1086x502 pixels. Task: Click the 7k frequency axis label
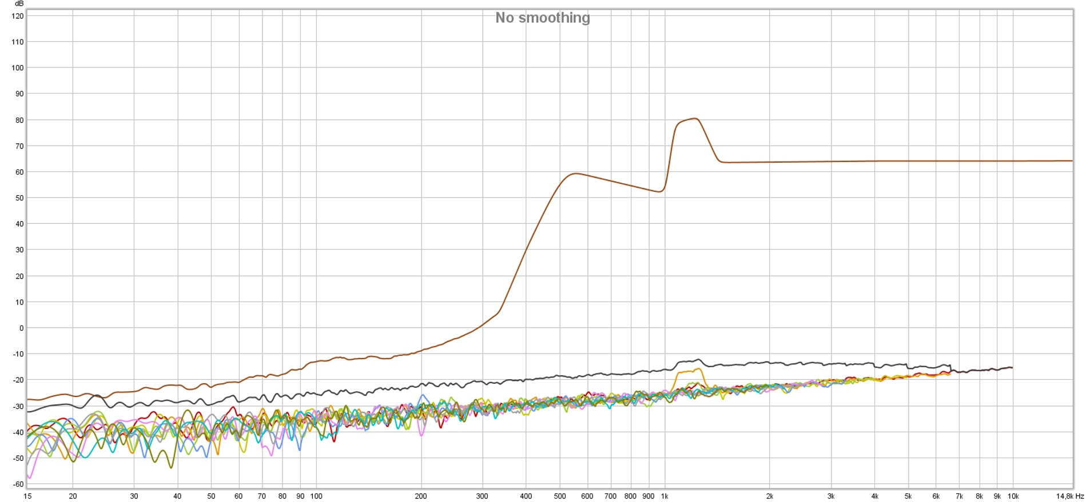tap(960, 496)
